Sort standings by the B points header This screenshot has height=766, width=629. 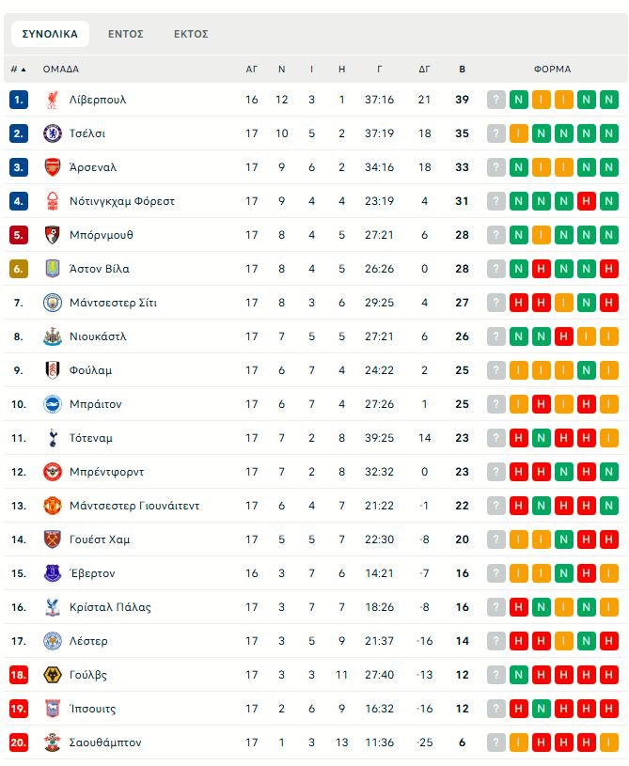[462, 69]
